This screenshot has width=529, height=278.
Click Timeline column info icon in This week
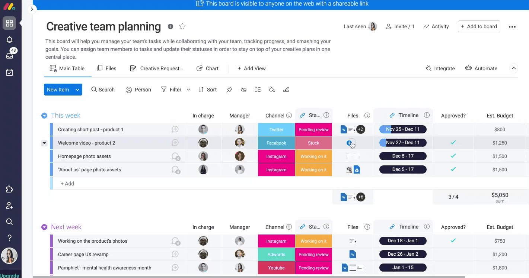[x=427, y=115]
